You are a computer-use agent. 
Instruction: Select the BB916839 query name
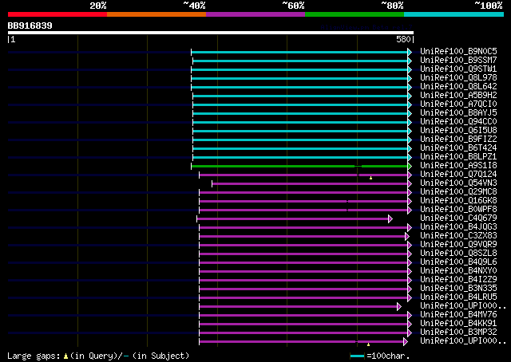[30, 26]
